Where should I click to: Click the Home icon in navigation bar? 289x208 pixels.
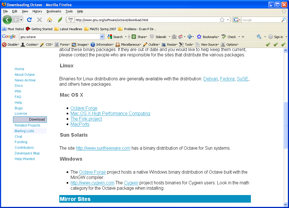tap(50, 20)
